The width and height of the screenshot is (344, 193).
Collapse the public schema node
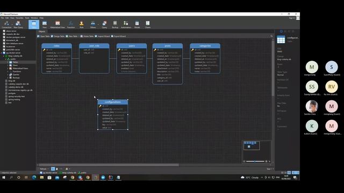(6, 59)
